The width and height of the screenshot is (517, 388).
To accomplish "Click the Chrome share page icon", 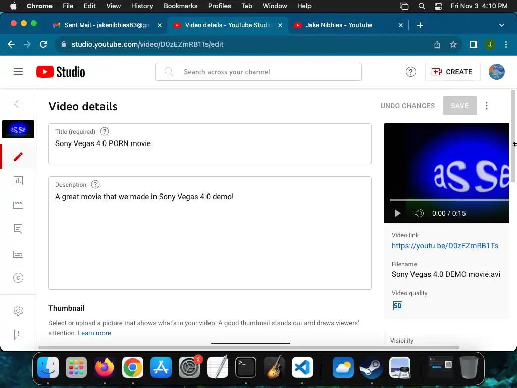I will [437, 44].
